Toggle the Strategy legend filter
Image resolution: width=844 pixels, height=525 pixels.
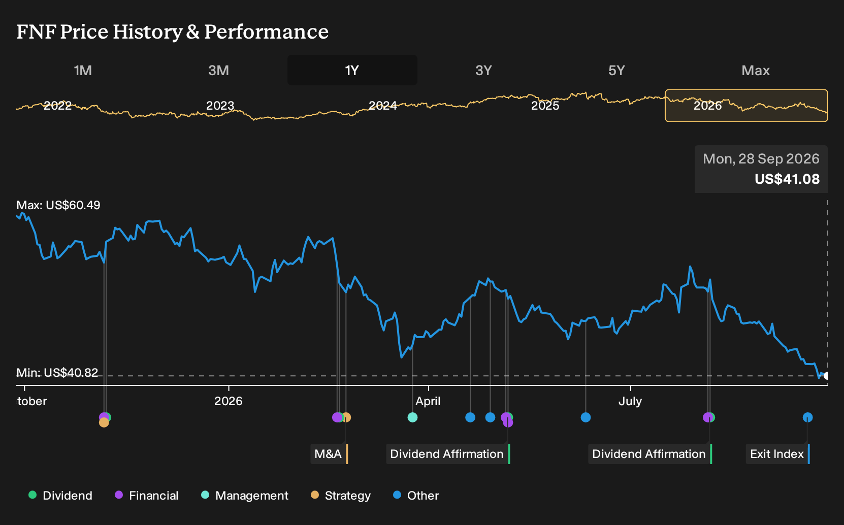341,496
